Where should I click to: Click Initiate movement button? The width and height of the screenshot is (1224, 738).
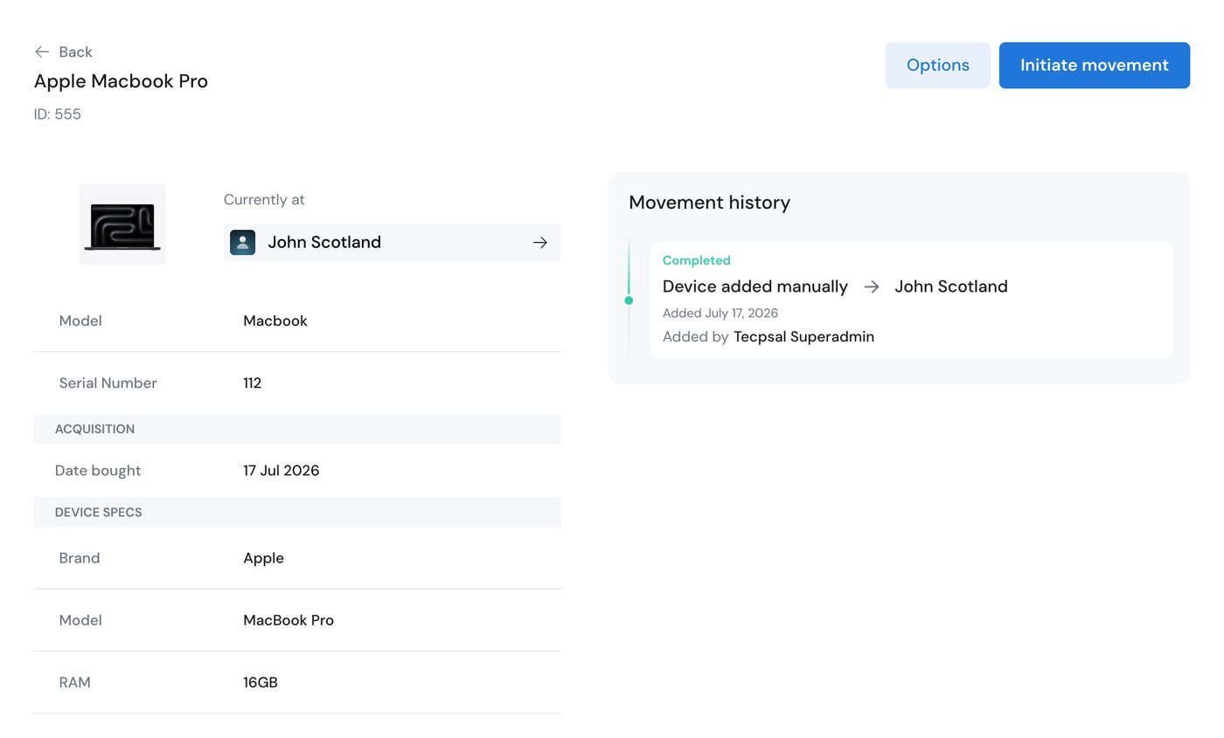(1095, 66)
